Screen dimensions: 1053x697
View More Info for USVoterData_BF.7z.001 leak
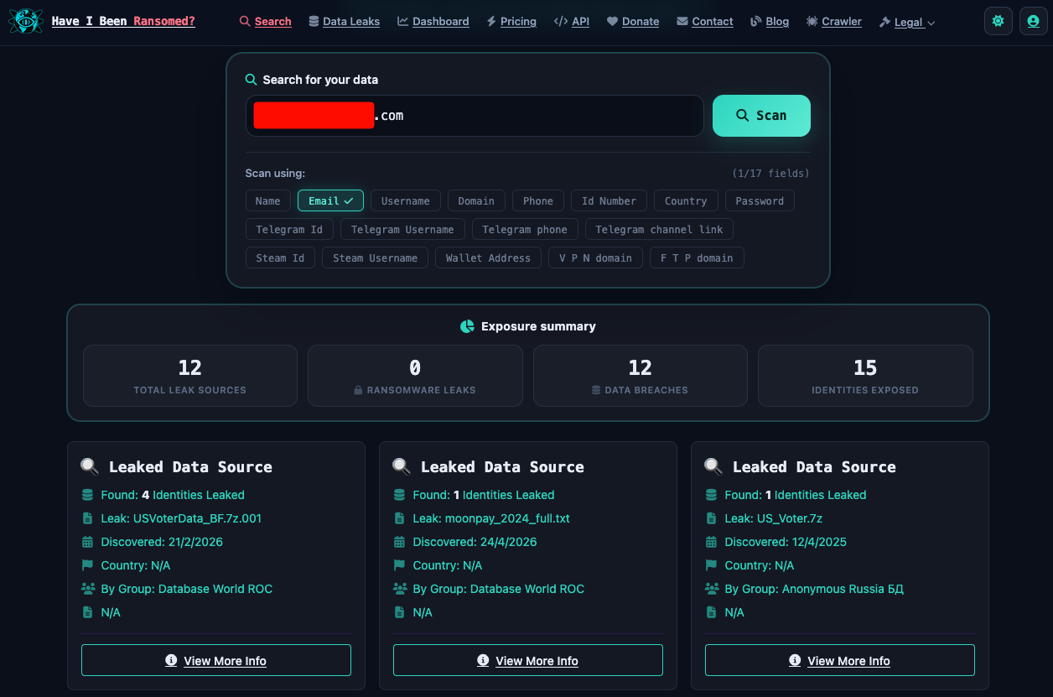pyautogui.click(x=216, y=660)
